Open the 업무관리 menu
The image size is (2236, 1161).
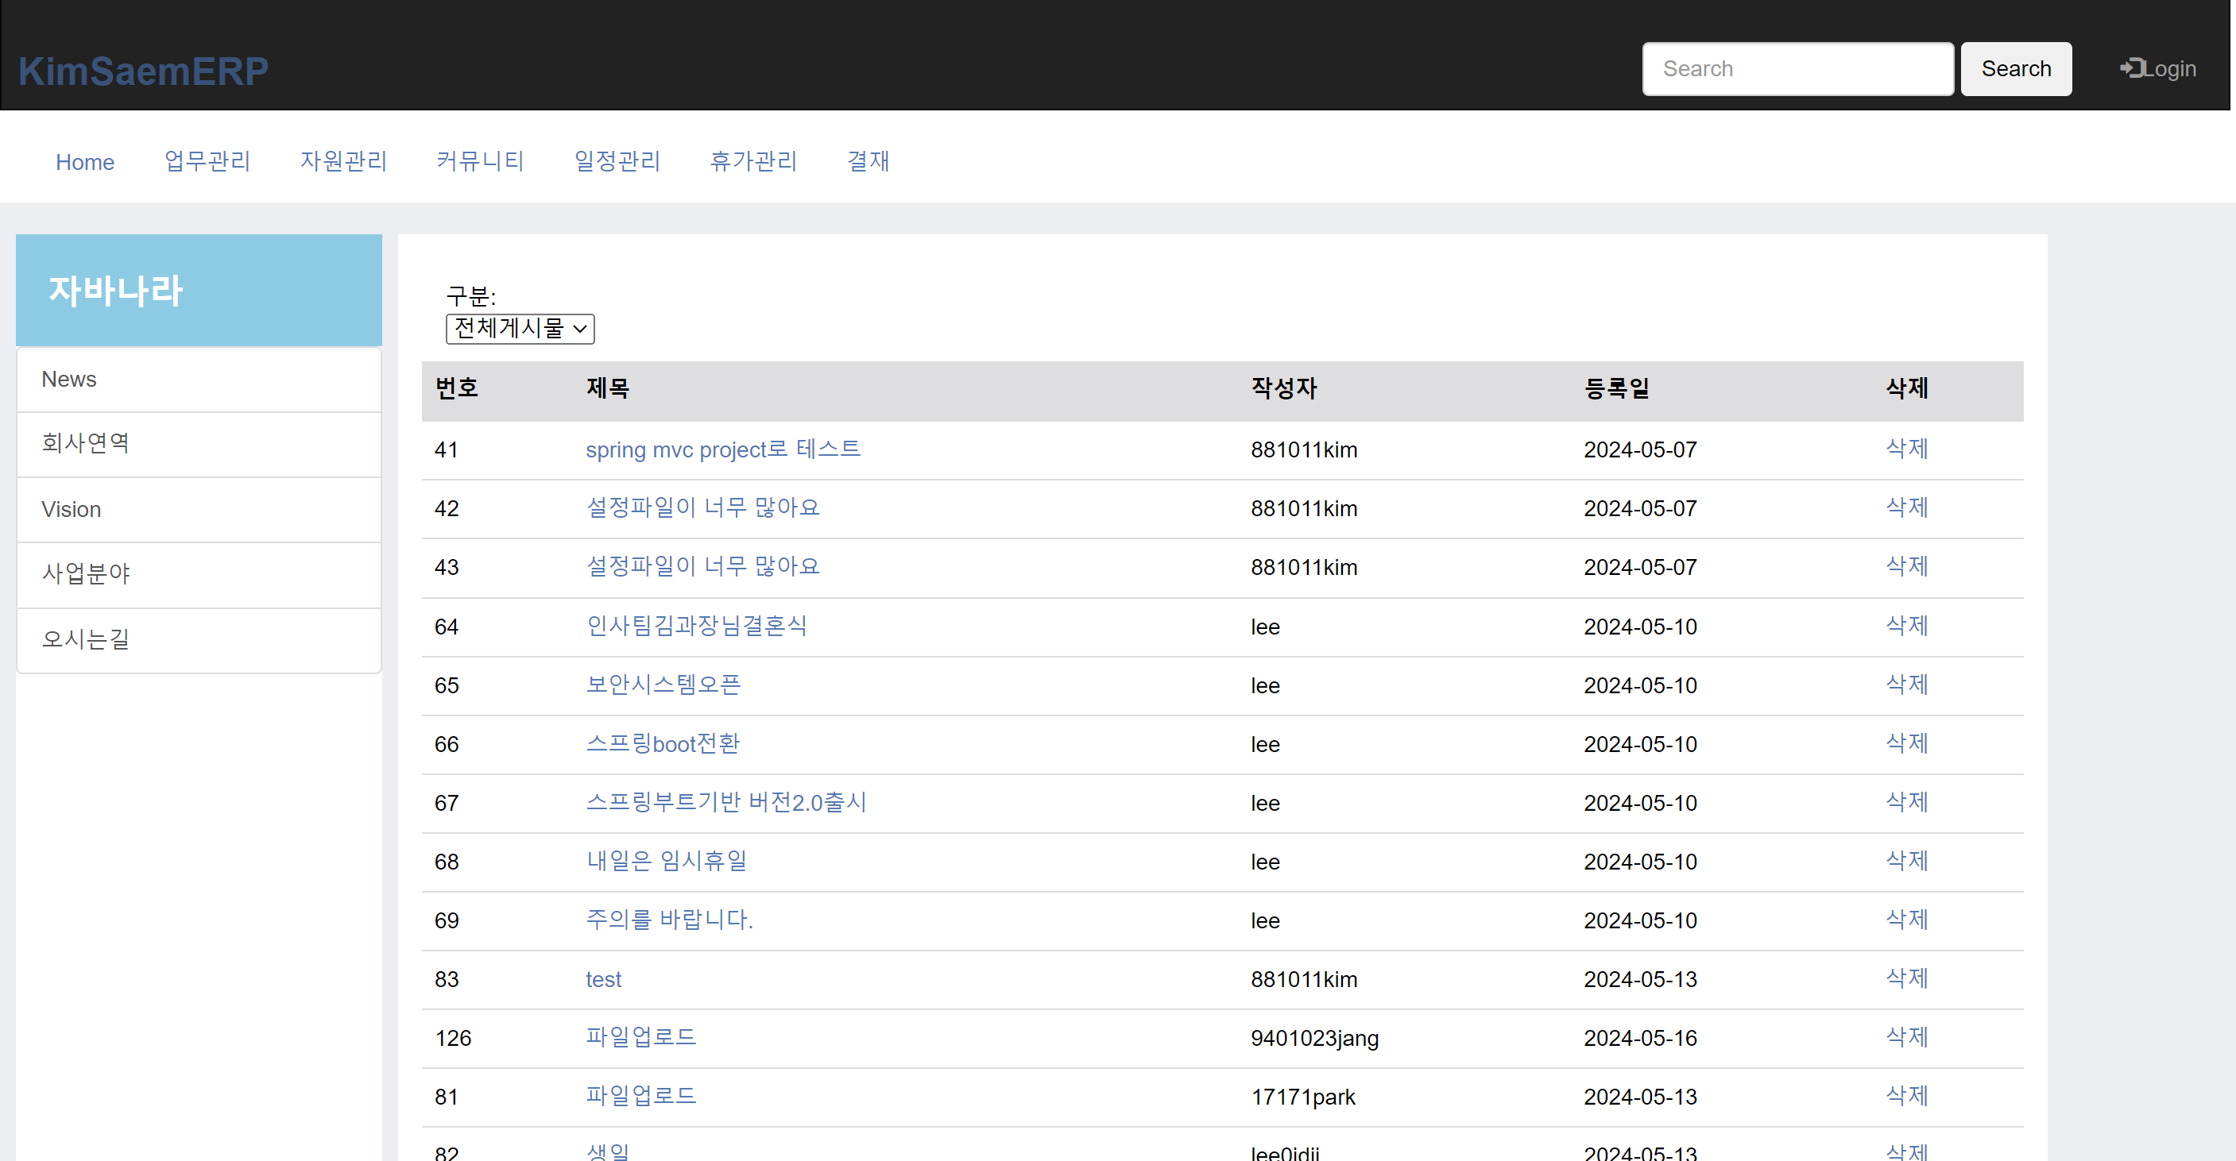(207, 161)
